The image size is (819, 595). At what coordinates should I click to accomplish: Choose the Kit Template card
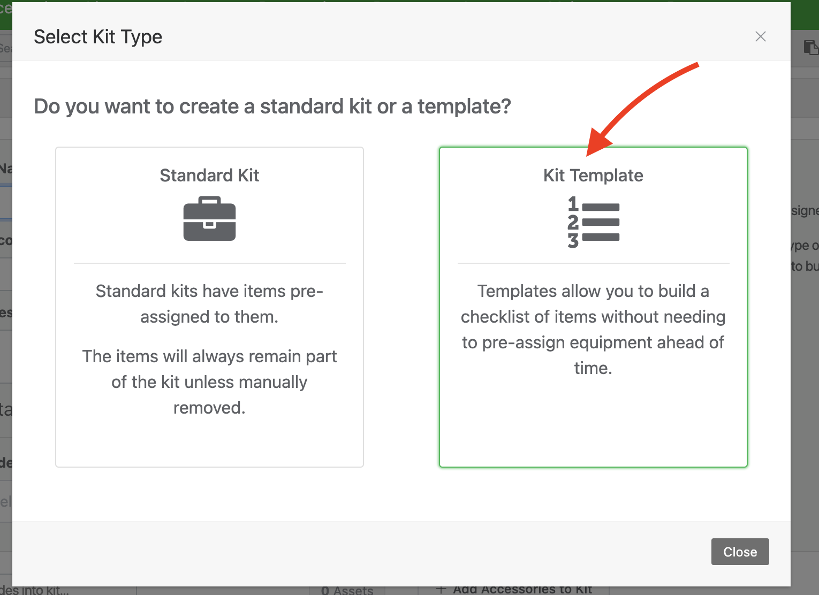[593, 307]
